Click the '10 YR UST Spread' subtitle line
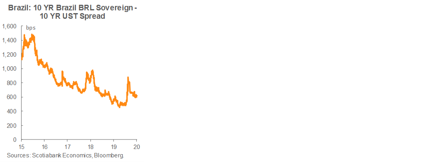 tap(72, 16)
